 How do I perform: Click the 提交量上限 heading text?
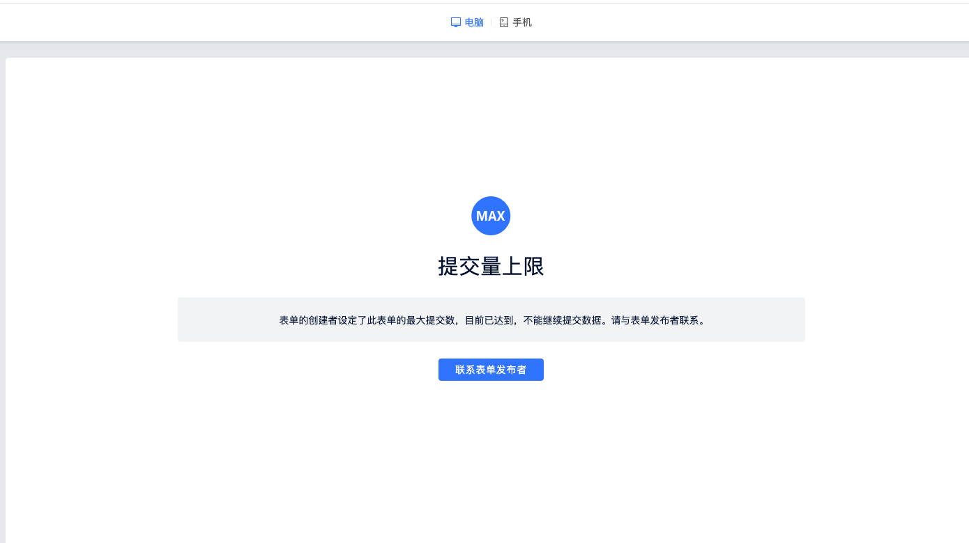[x=491, y=266]
